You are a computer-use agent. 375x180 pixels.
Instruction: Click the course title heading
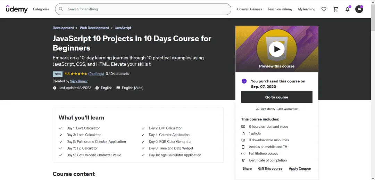[132, 43]
